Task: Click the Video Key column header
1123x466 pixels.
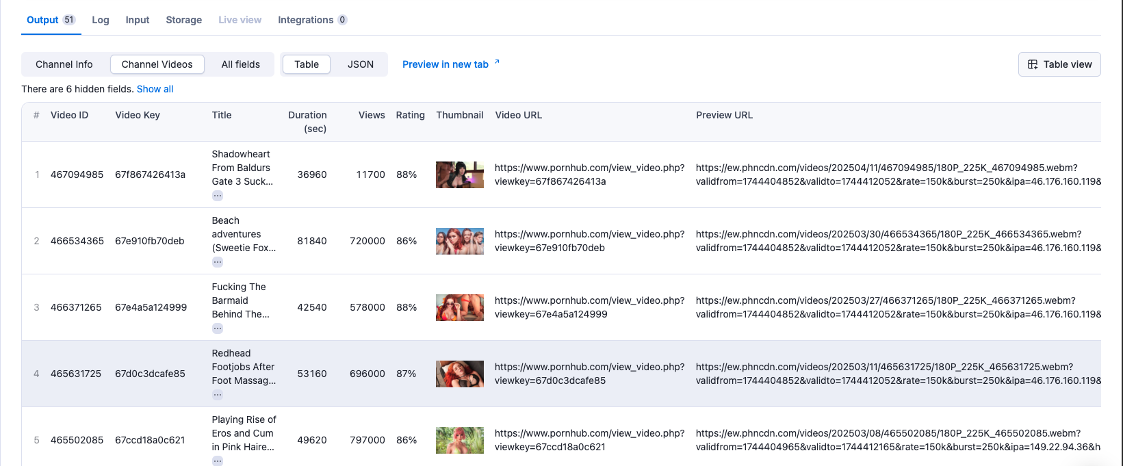Action: coord(138,115)
